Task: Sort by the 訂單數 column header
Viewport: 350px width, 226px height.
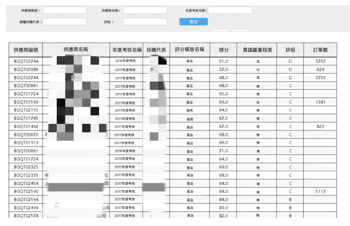Action: click(320, 50)
